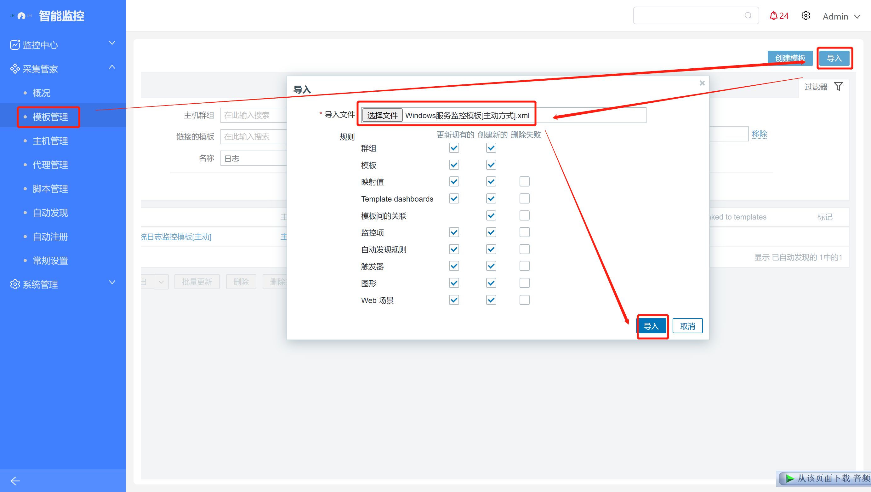Screen dimensions: 871x492
Task: Uncheck 创建新的 for 模板
Action: 491,165
